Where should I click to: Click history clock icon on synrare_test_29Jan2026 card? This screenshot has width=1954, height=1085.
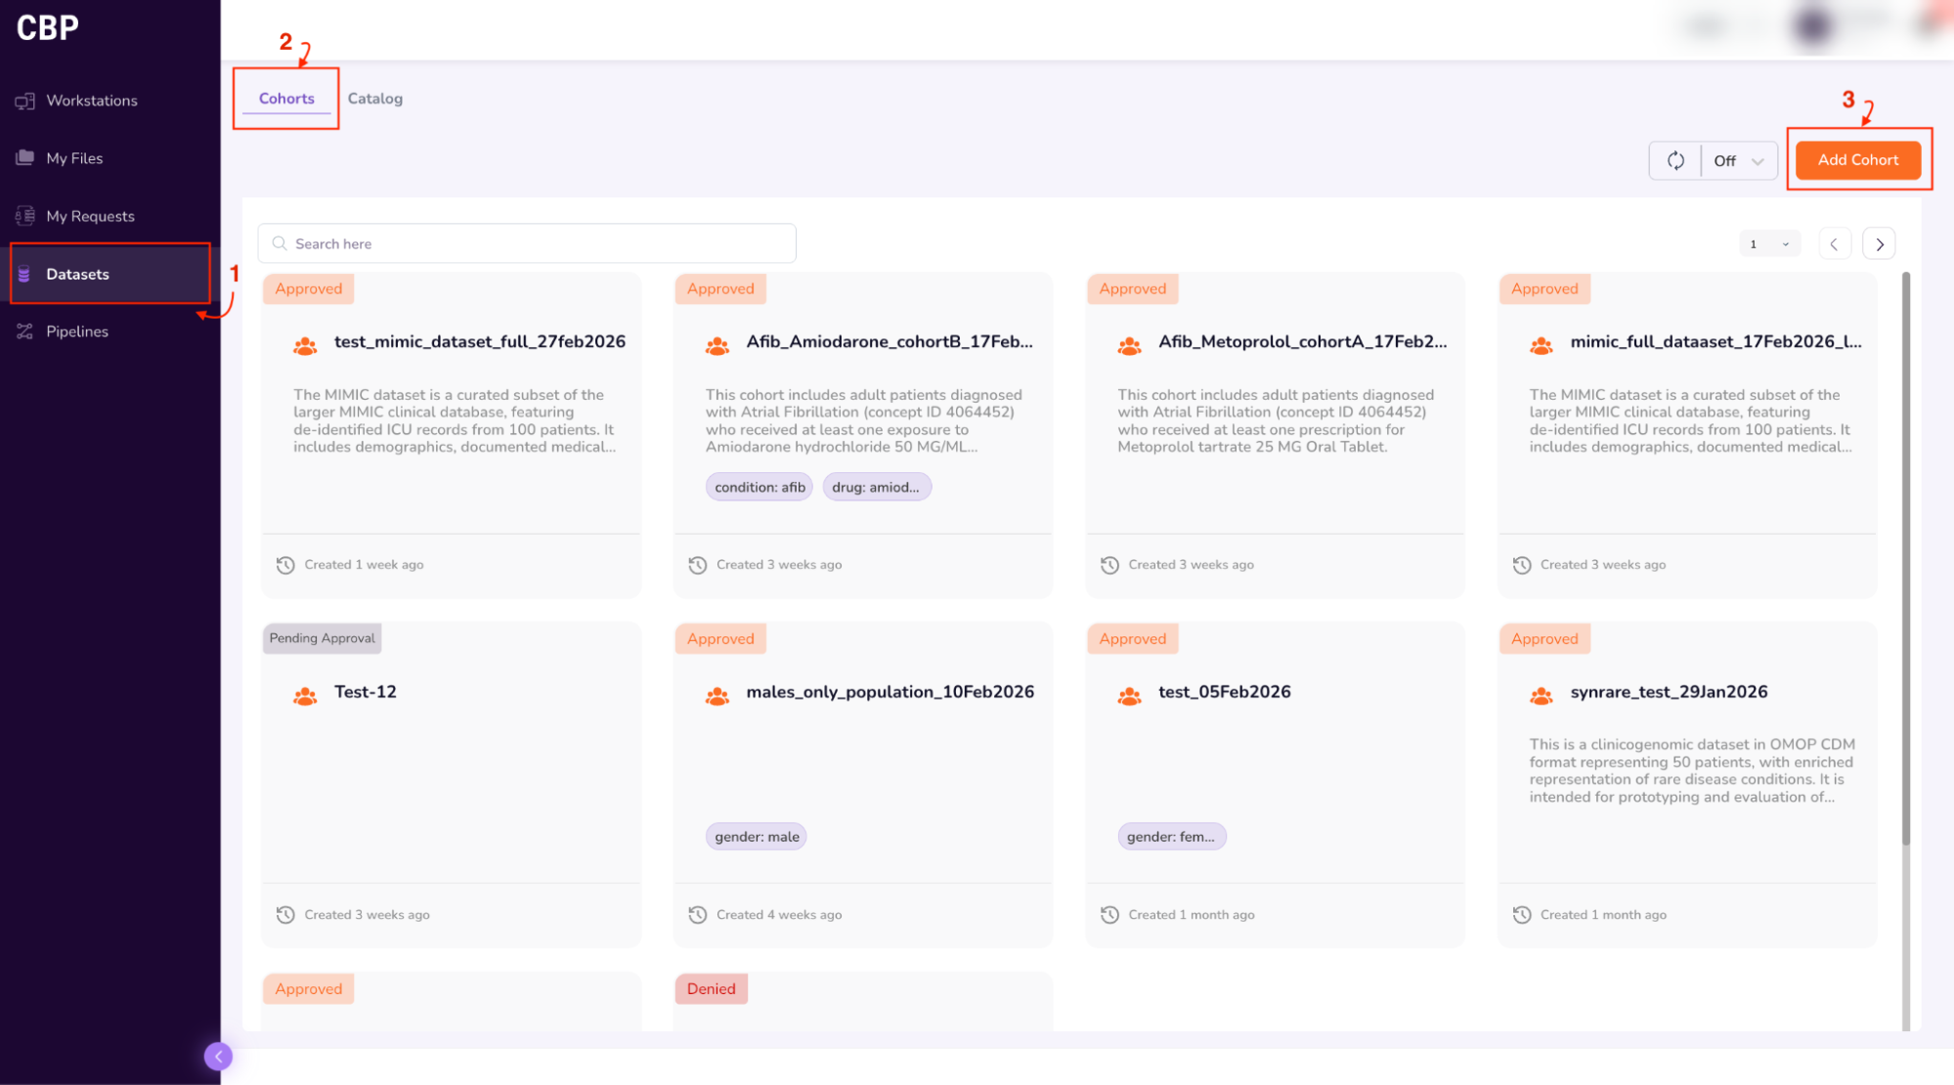pyautogui.click(x=1522, y=915)
